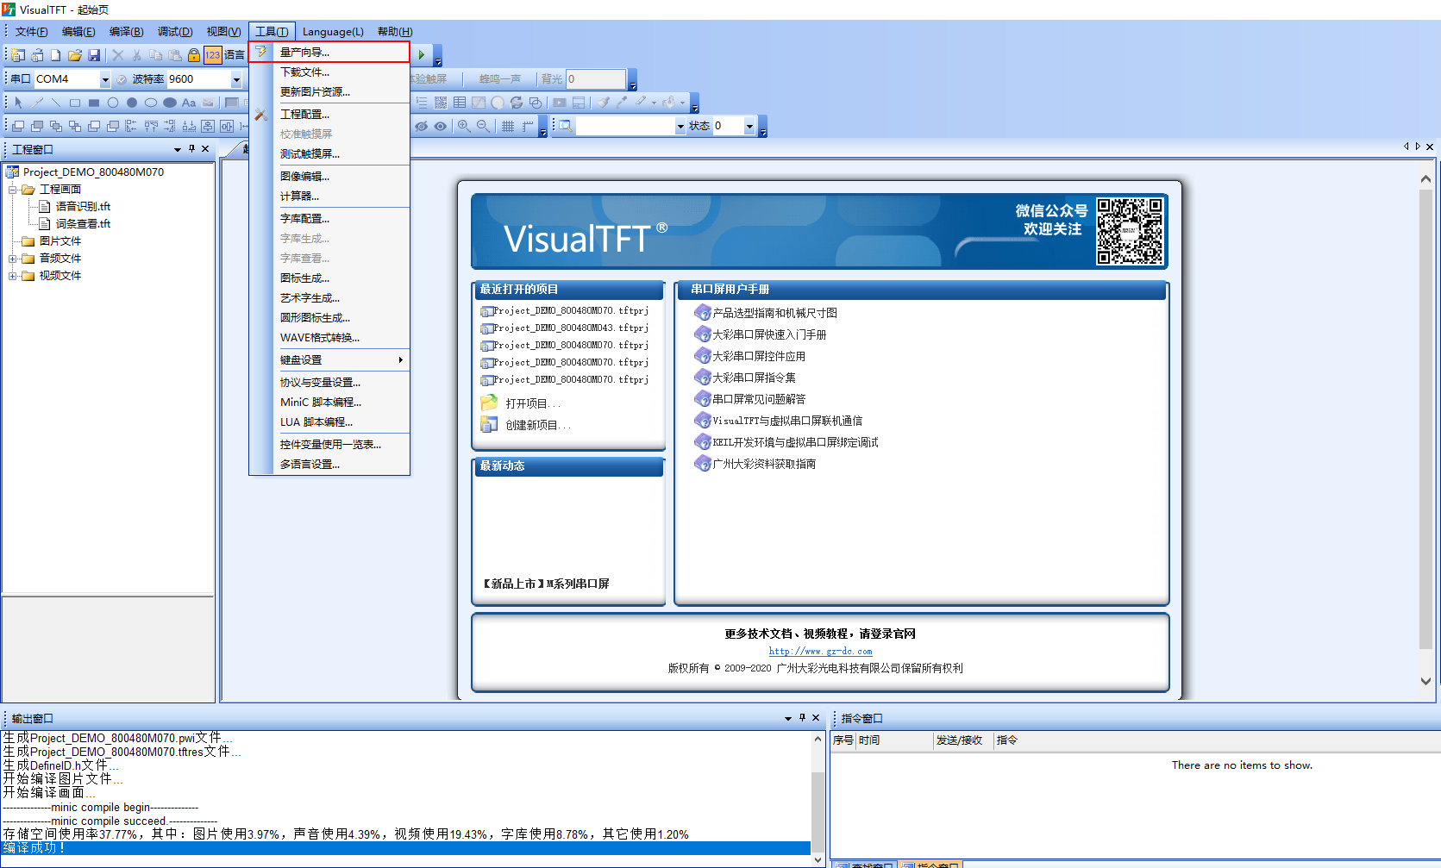Screen dimensions: 1441x868
Task: Click the crossed-out eye hide icon
Action: tap(422, 126)
